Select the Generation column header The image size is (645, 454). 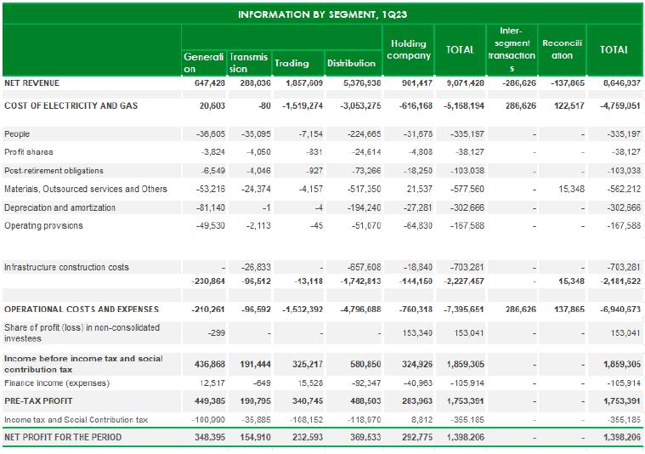(x=203, y=63)
